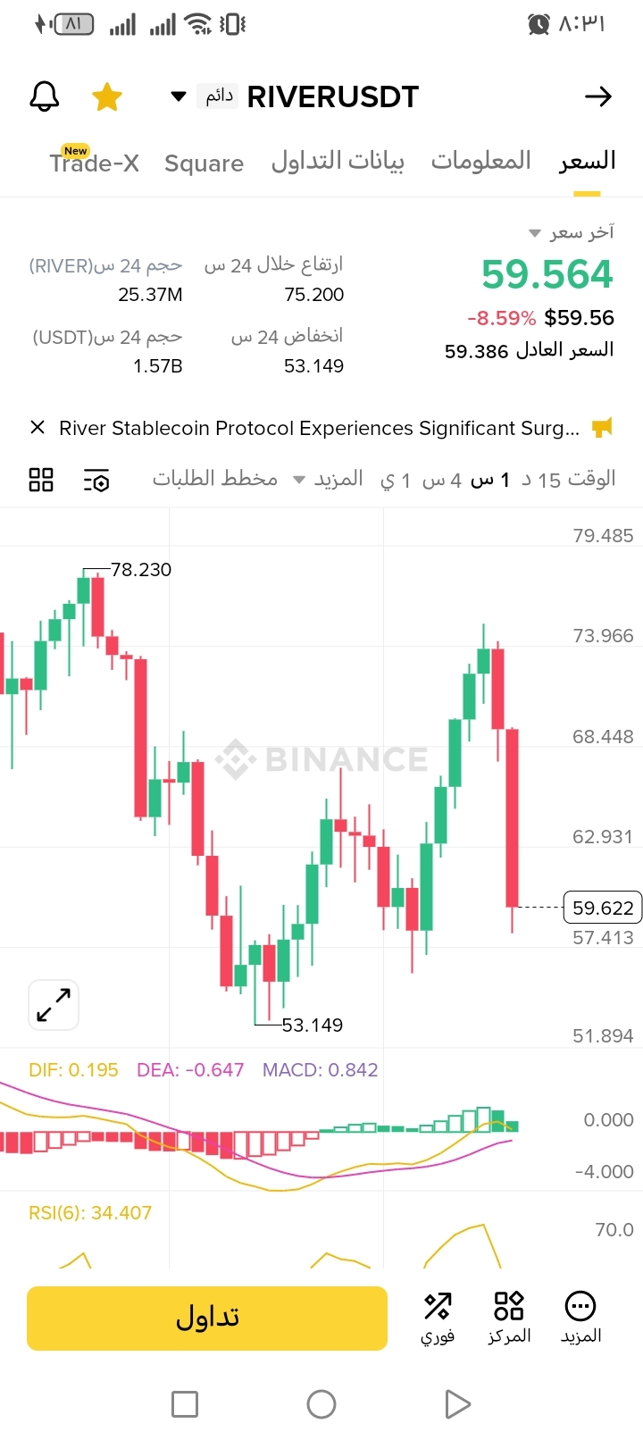Open the chart indicator settings icon
643x1440 pixels.
(x=96, y=480)
